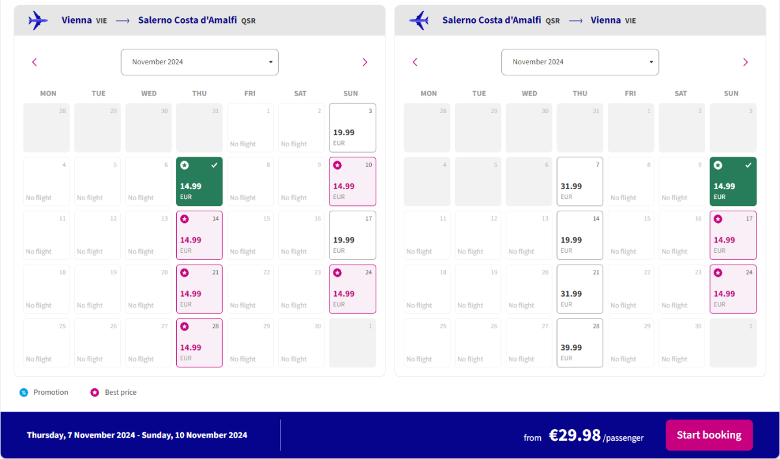This screenshot has height=459, width=780.
Task: Deselect return Sunday 10 November fare
Action: (x=733, y=181)
